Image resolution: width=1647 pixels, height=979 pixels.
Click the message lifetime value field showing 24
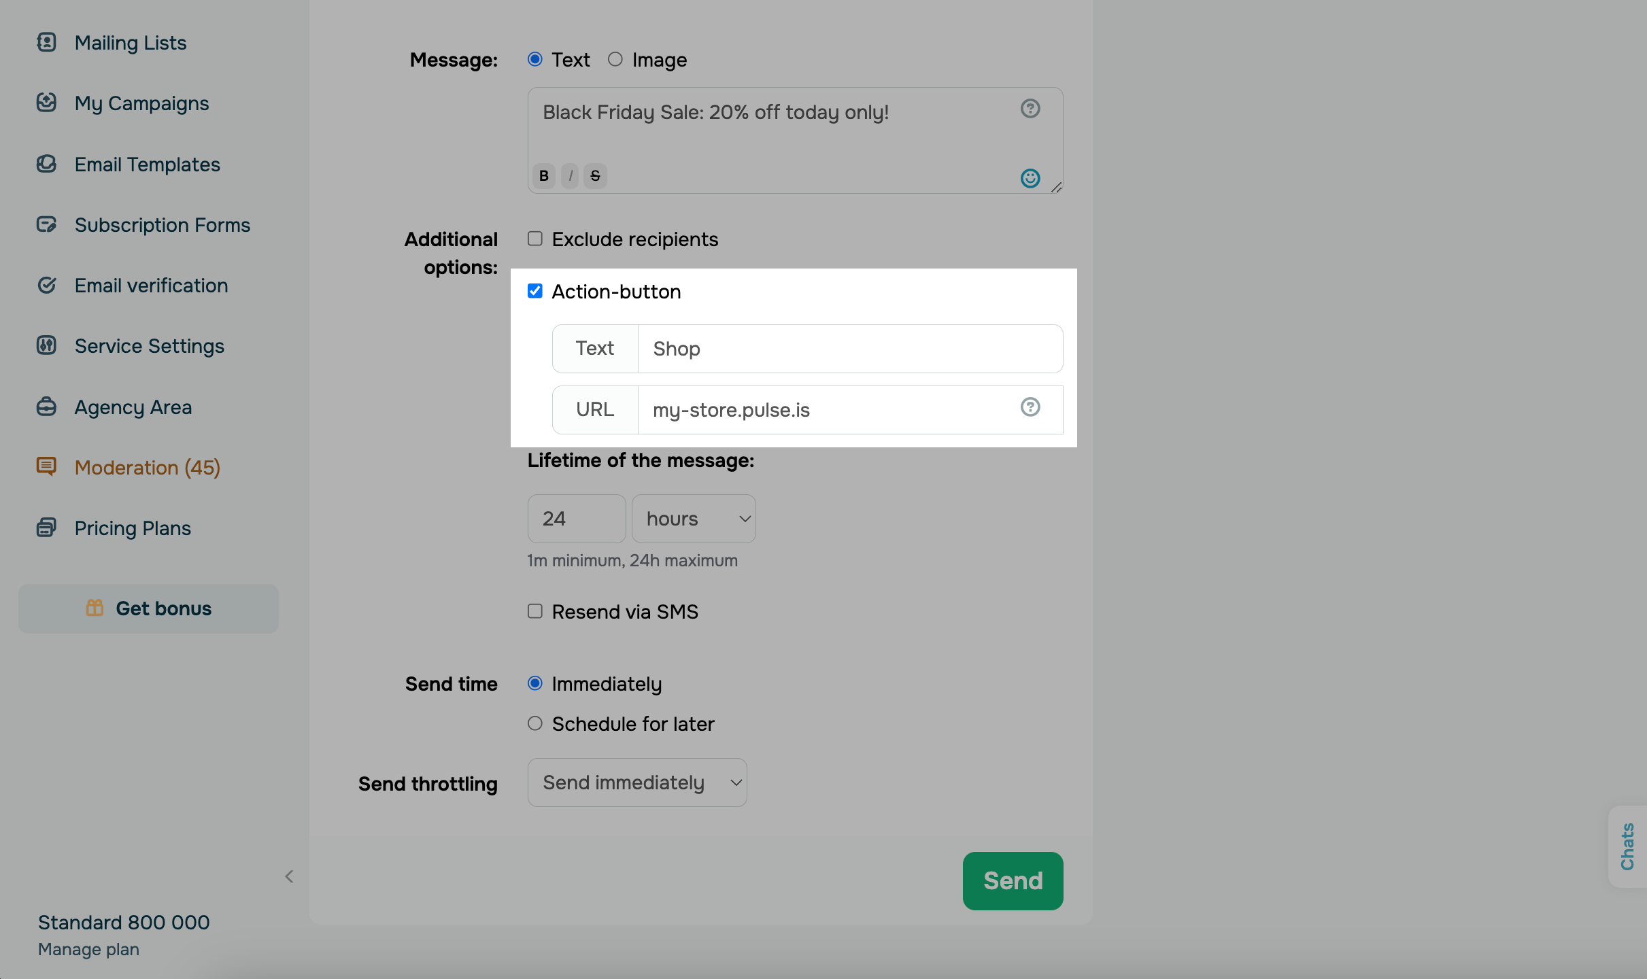pyautogui.click(x=576, y=518)
